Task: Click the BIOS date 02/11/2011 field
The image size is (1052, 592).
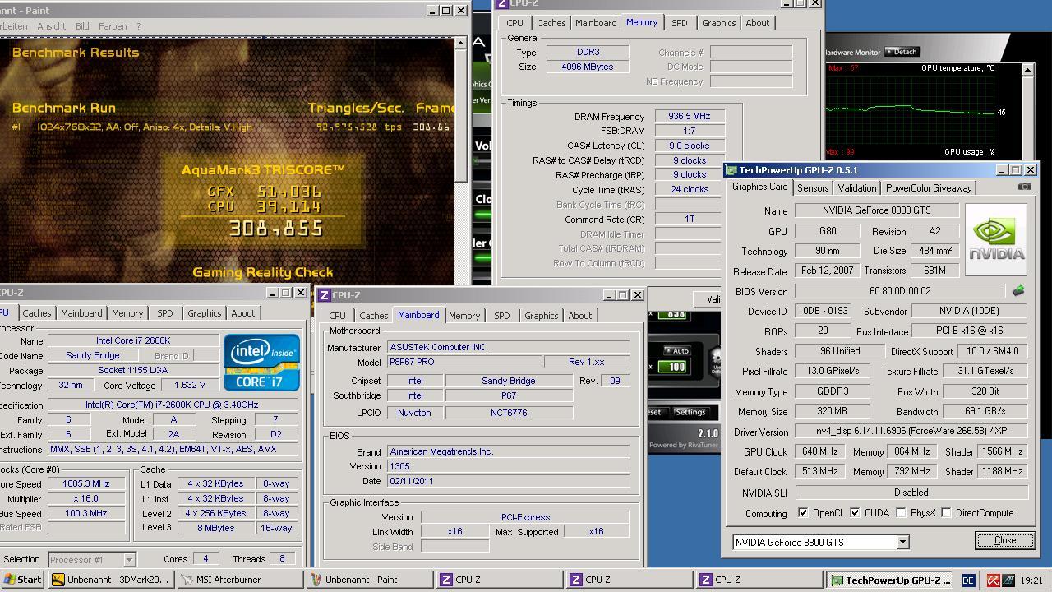Action: point(508,481)
